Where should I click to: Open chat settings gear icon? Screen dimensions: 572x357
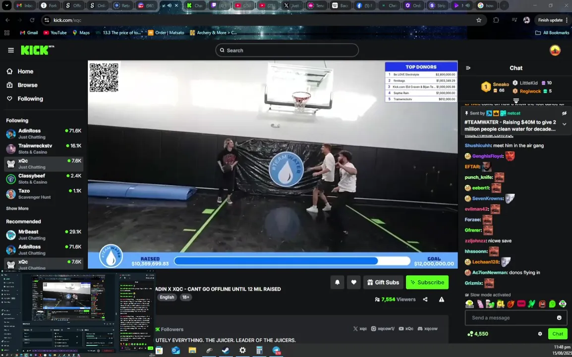click(x=540, y=334)
